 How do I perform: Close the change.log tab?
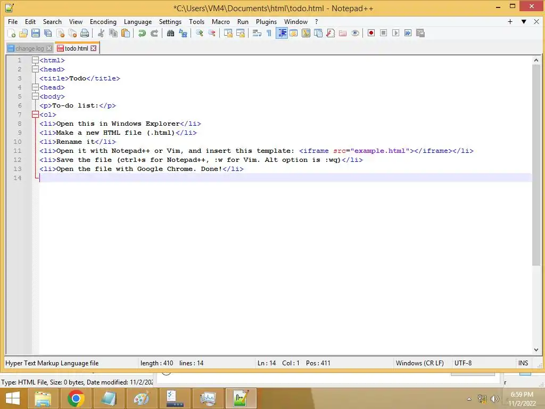pos(49,48)
